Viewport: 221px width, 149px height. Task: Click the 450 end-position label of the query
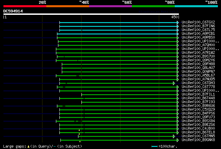174,17
